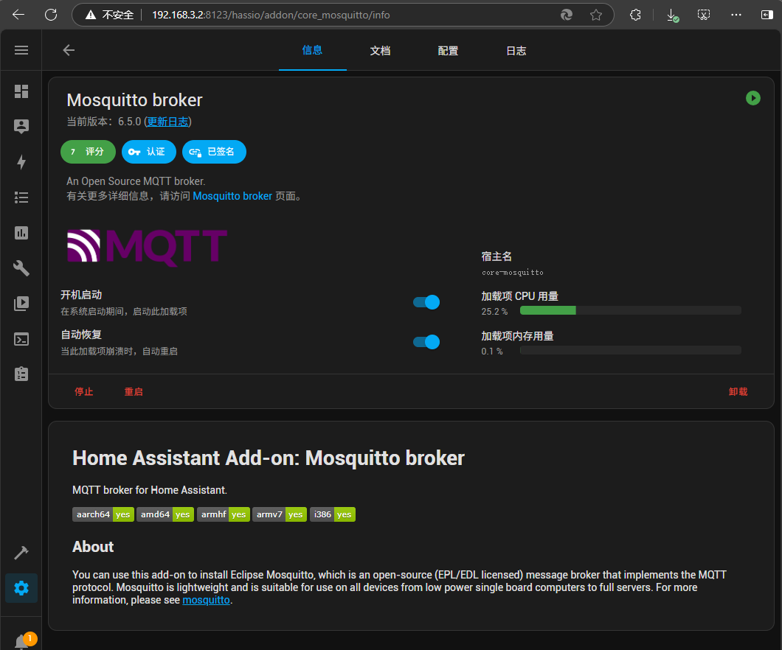Open the Overview dashboard sidebar icon
The image size is (782, 650).
(x=21, y=91)
